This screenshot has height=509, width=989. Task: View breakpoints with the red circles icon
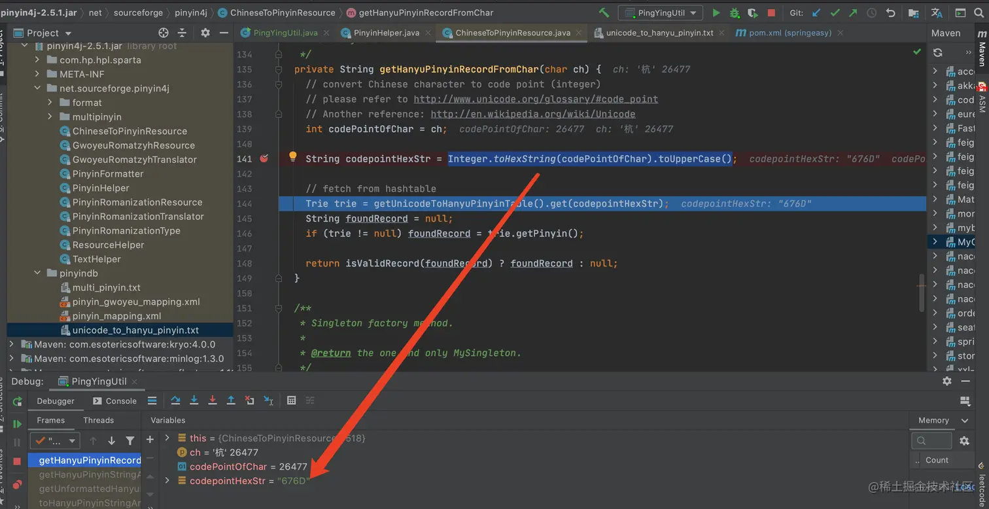pyautogui.click(x=17, y=484)
